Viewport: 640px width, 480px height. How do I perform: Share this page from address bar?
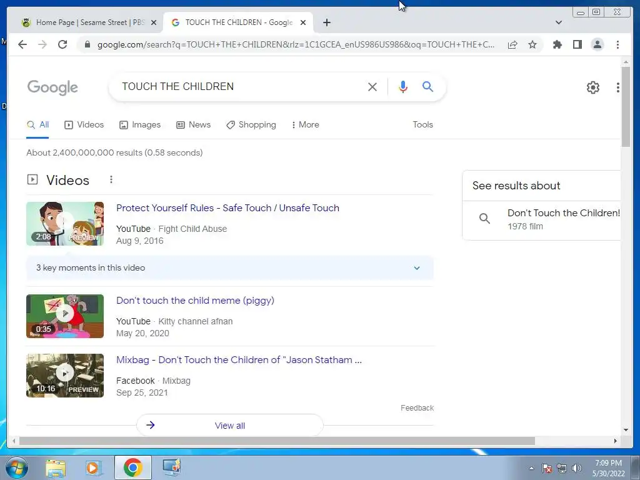[512, 44]
